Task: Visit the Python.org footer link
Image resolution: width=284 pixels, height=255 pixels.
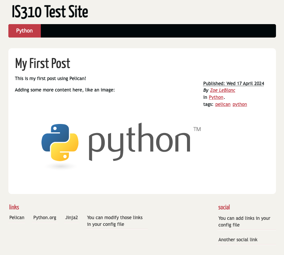Action: [x=45, y=217]
